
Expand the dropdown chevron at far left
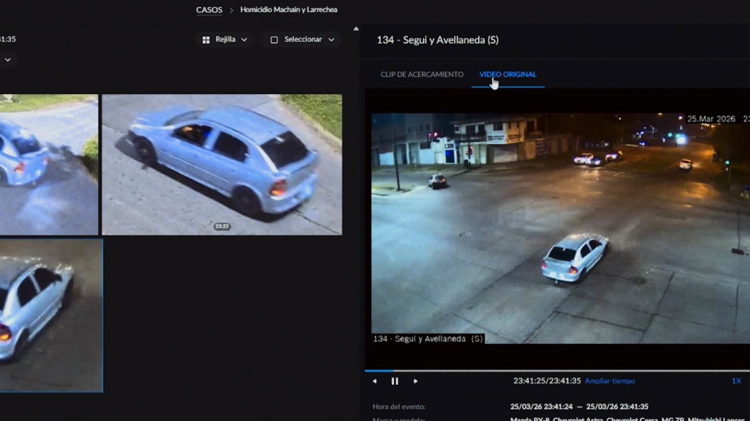7,60
